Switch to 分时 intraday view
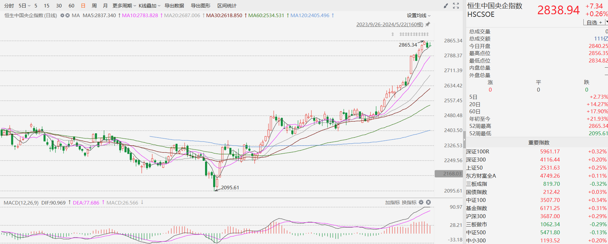This screenshot has height=244, width=608. click(x=9, y=6)
